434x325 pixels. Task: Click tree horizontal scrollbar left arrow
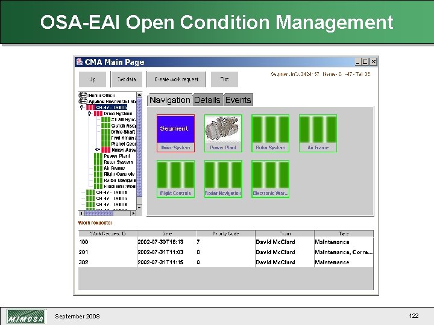81,213
